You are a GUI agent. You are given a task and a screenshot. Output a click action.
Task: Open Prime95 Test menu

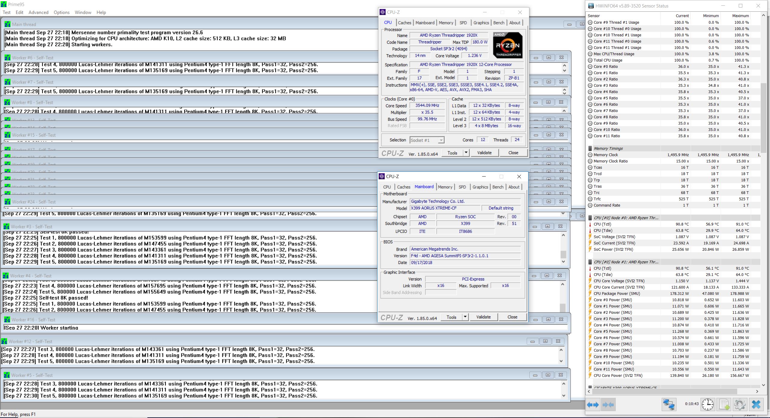click(x=6, y=12)
